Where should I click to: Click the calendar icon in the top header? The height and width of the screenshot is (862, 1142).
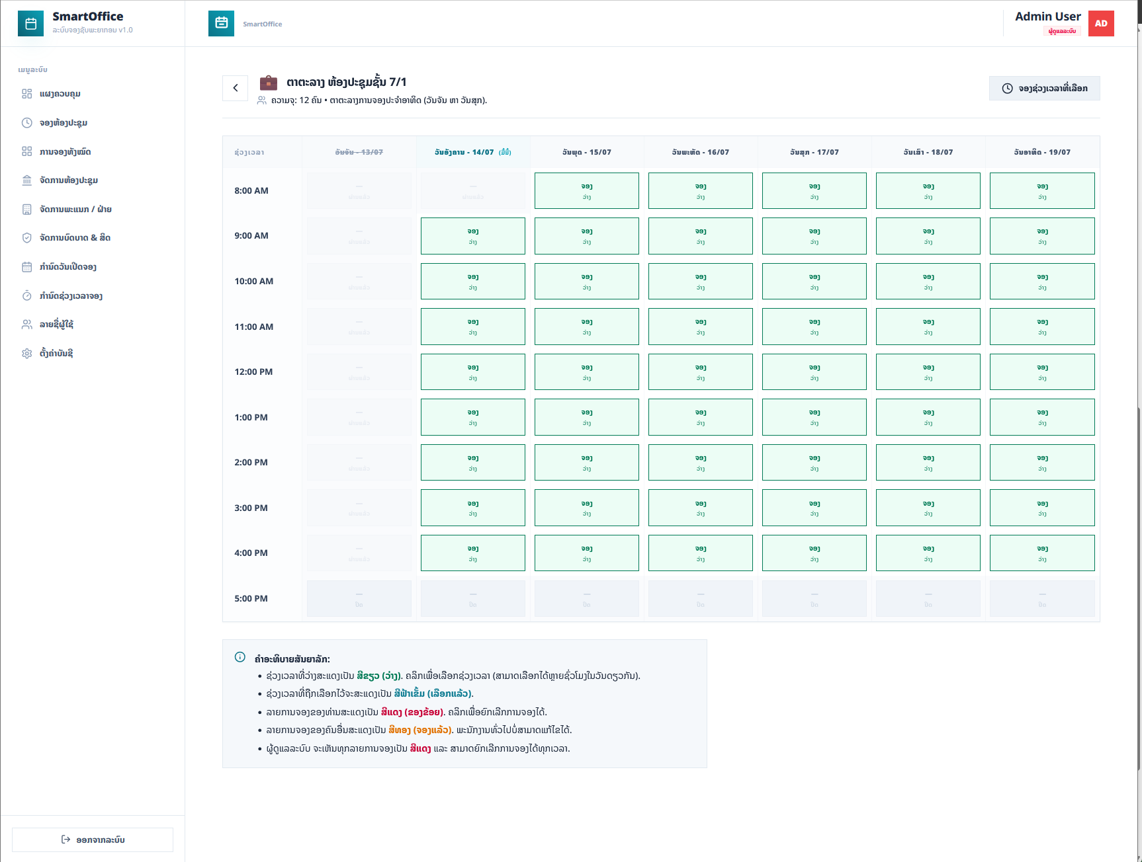[221, 23]
